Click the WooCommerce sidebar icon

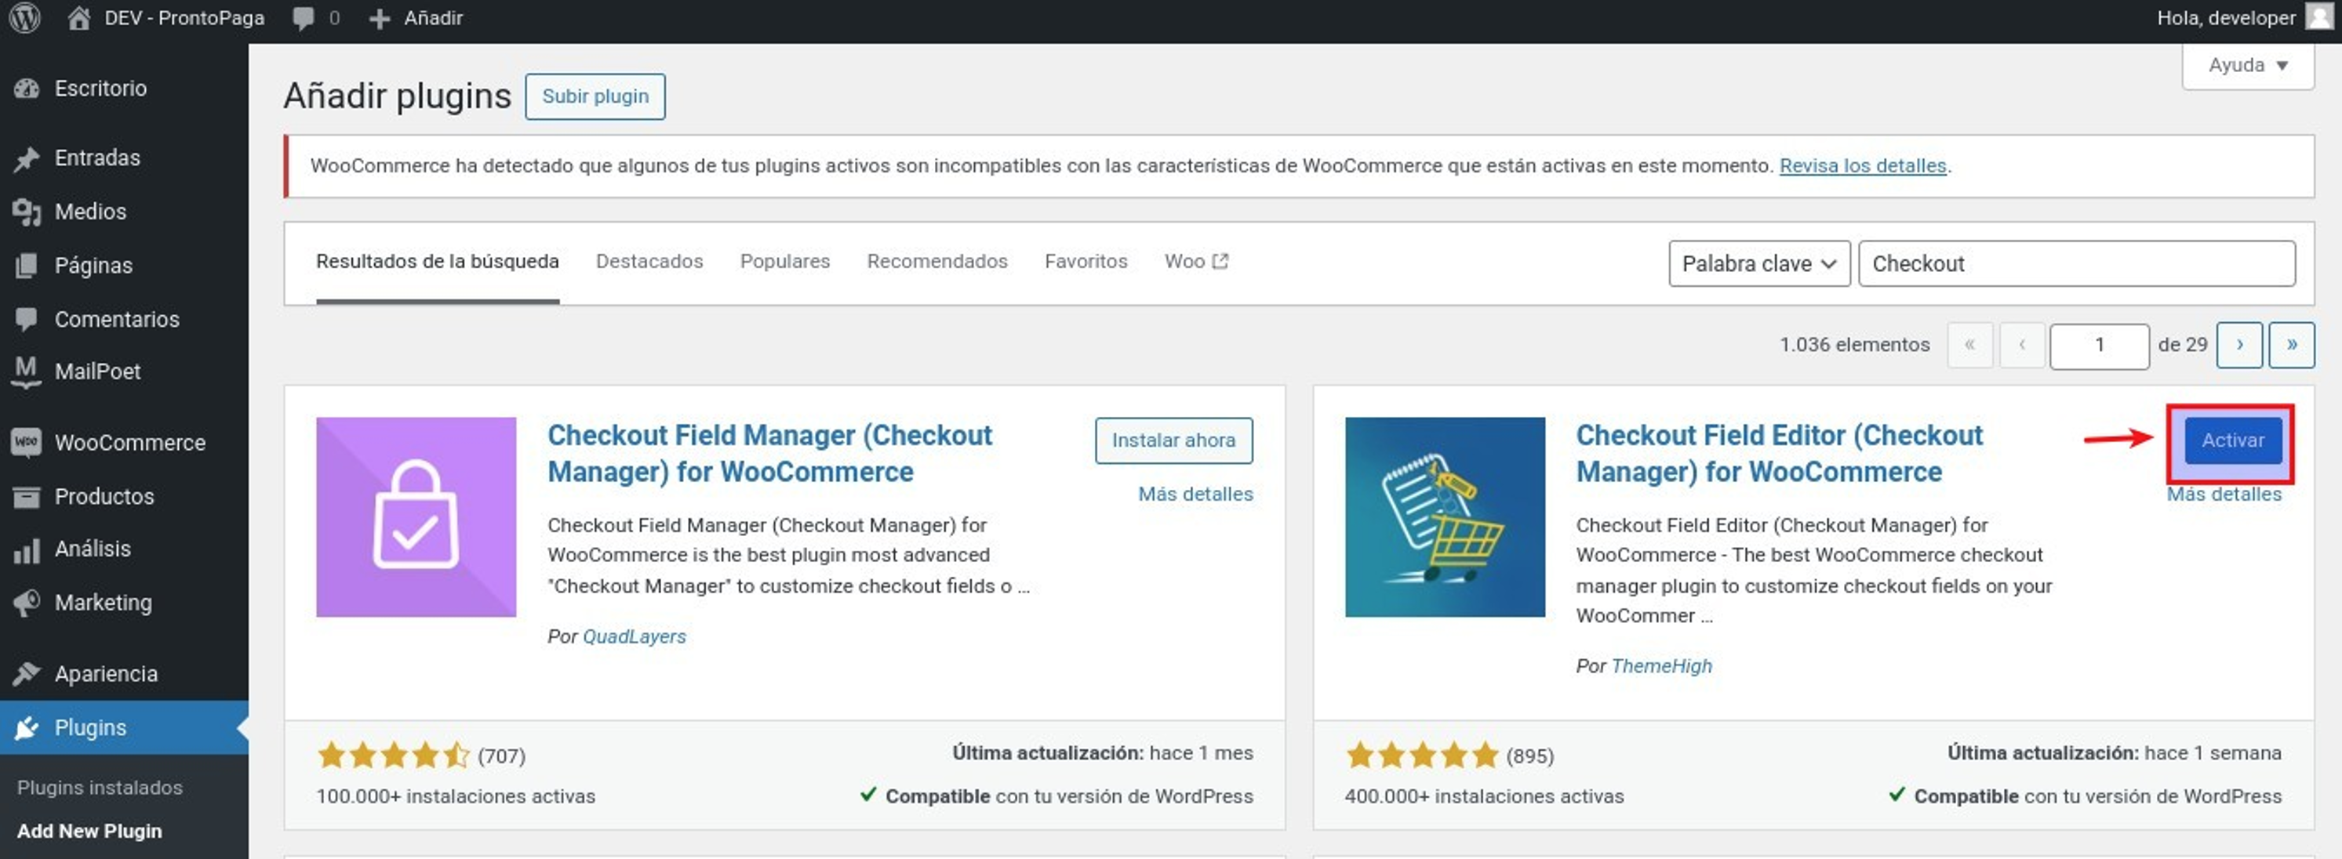coord(27,442)
